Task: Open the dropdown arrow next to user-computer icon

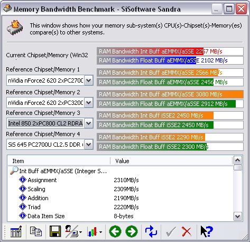Action: pos(80,232)
